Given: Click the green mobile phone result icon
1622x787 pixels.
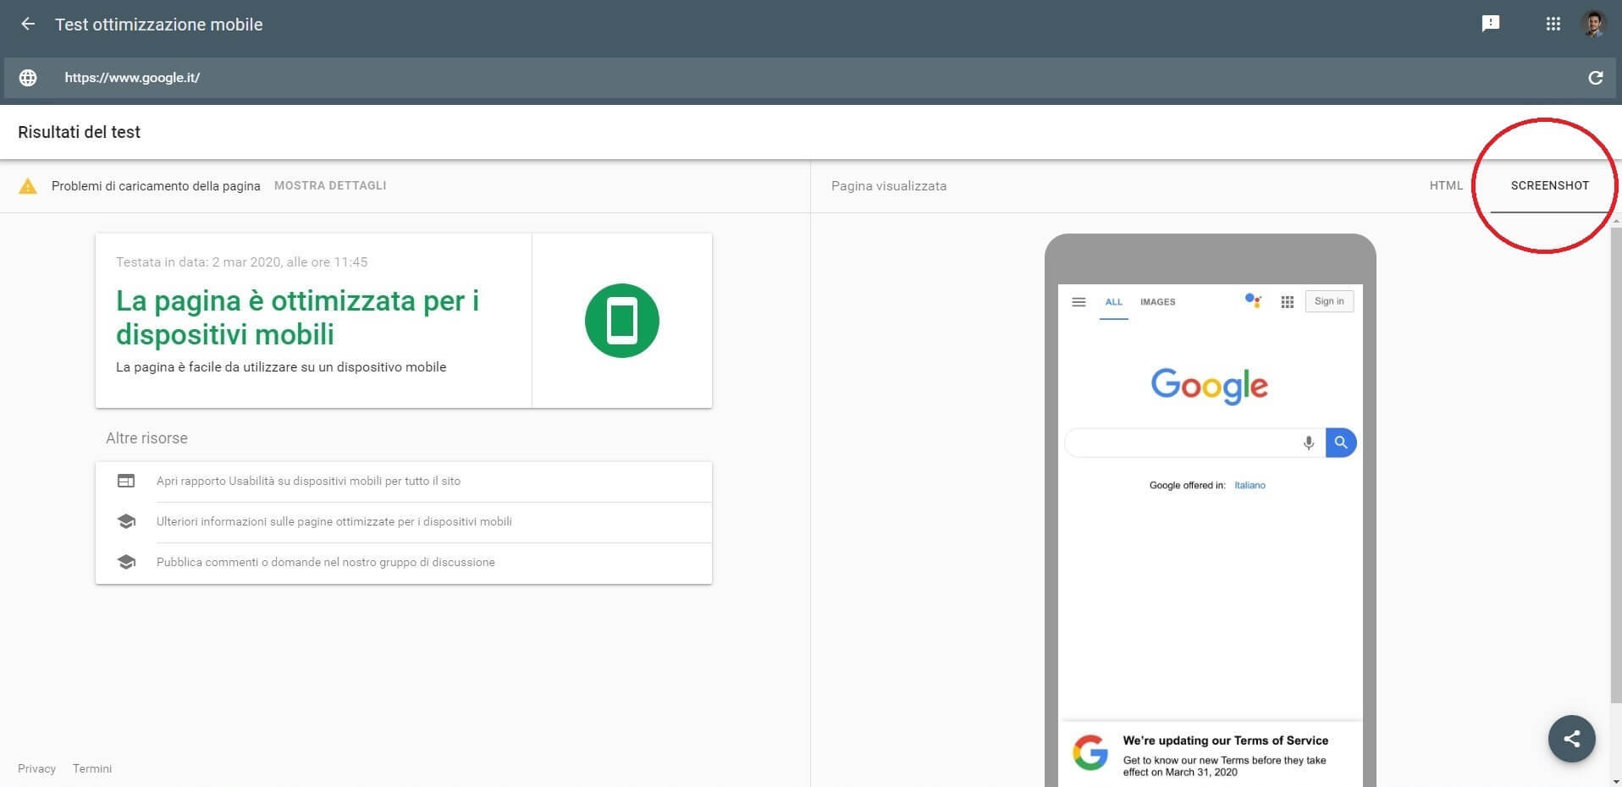Looking at the screenshot, I should (622, 321).
